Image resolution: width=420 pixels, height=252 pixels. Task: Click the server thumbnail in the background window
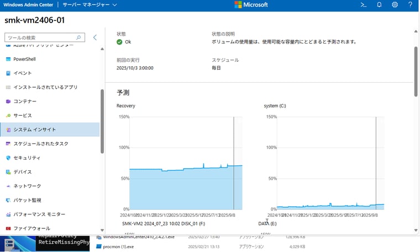coord(17,243)
